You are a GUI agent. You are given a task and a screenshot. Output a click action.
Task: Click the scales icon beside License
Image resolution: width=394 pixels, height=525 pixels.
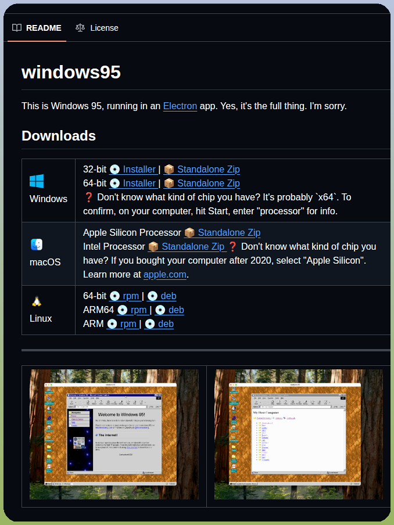coord(80,28)
